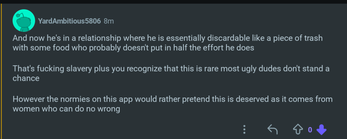Select the first paragraph starting "And now he's"
The height and width of the screenshot is (139, 347).
tap(167, 43)
